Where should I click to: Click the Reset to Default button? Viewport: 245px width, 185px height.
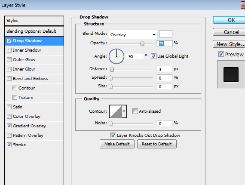click(x=157, y=144)
